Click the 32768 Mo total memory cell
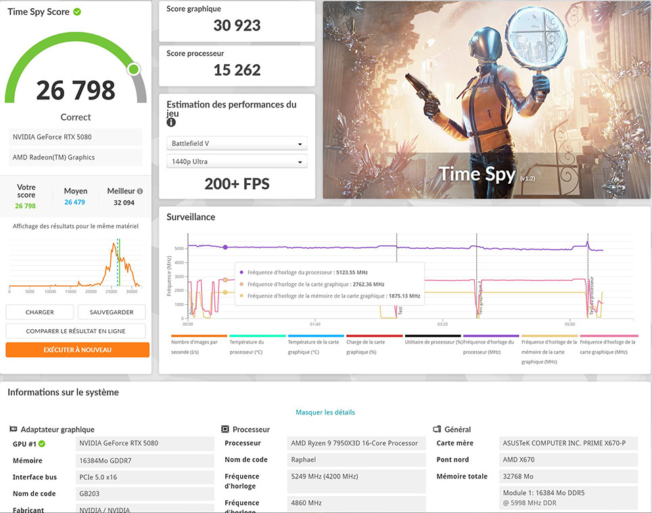Viewport: 652px width, 513px height. point(568,477)
